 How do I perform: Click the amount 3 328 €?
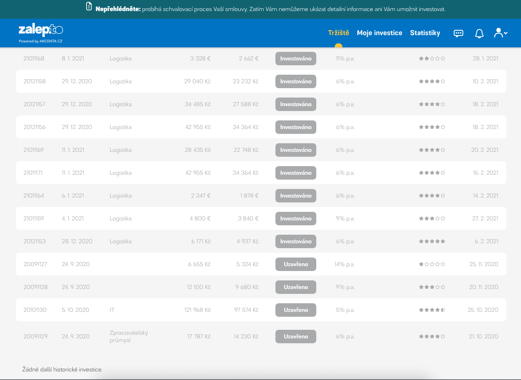click(x=201, y=58)
